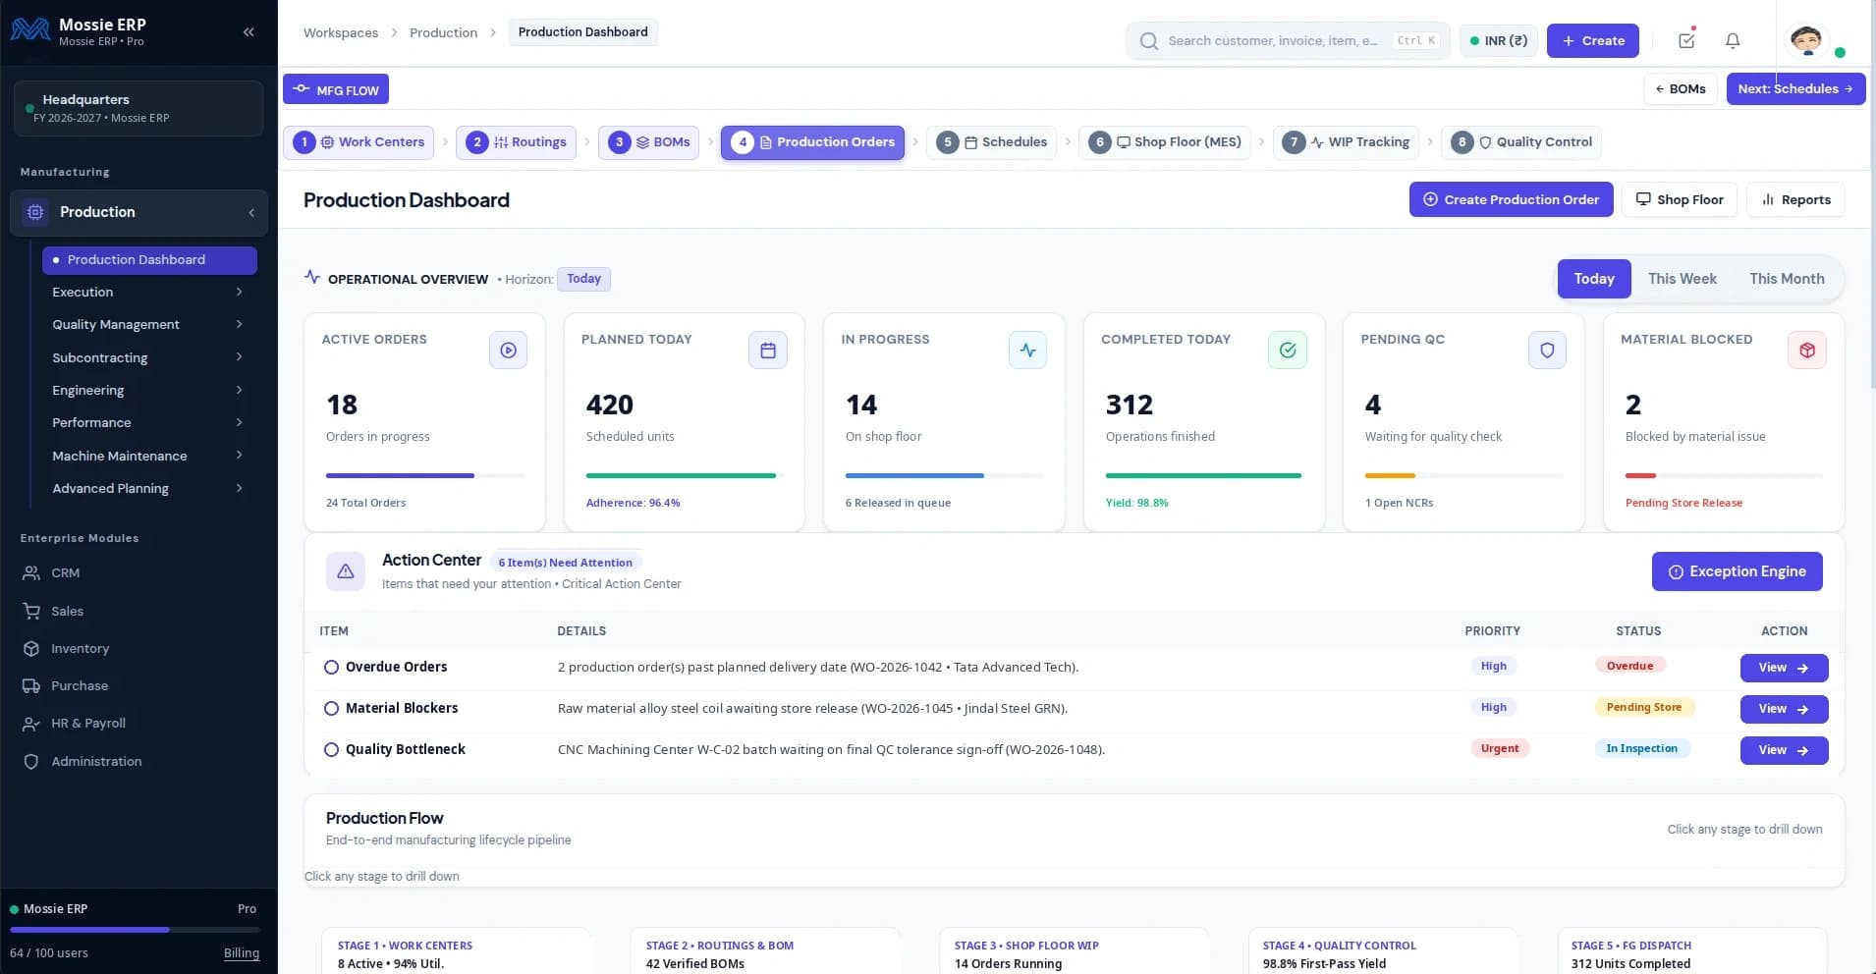Screen dimensions: 1876x974
Task: Select the Quality Bottleneck radio circle
Action: click(x=331, y=750)
